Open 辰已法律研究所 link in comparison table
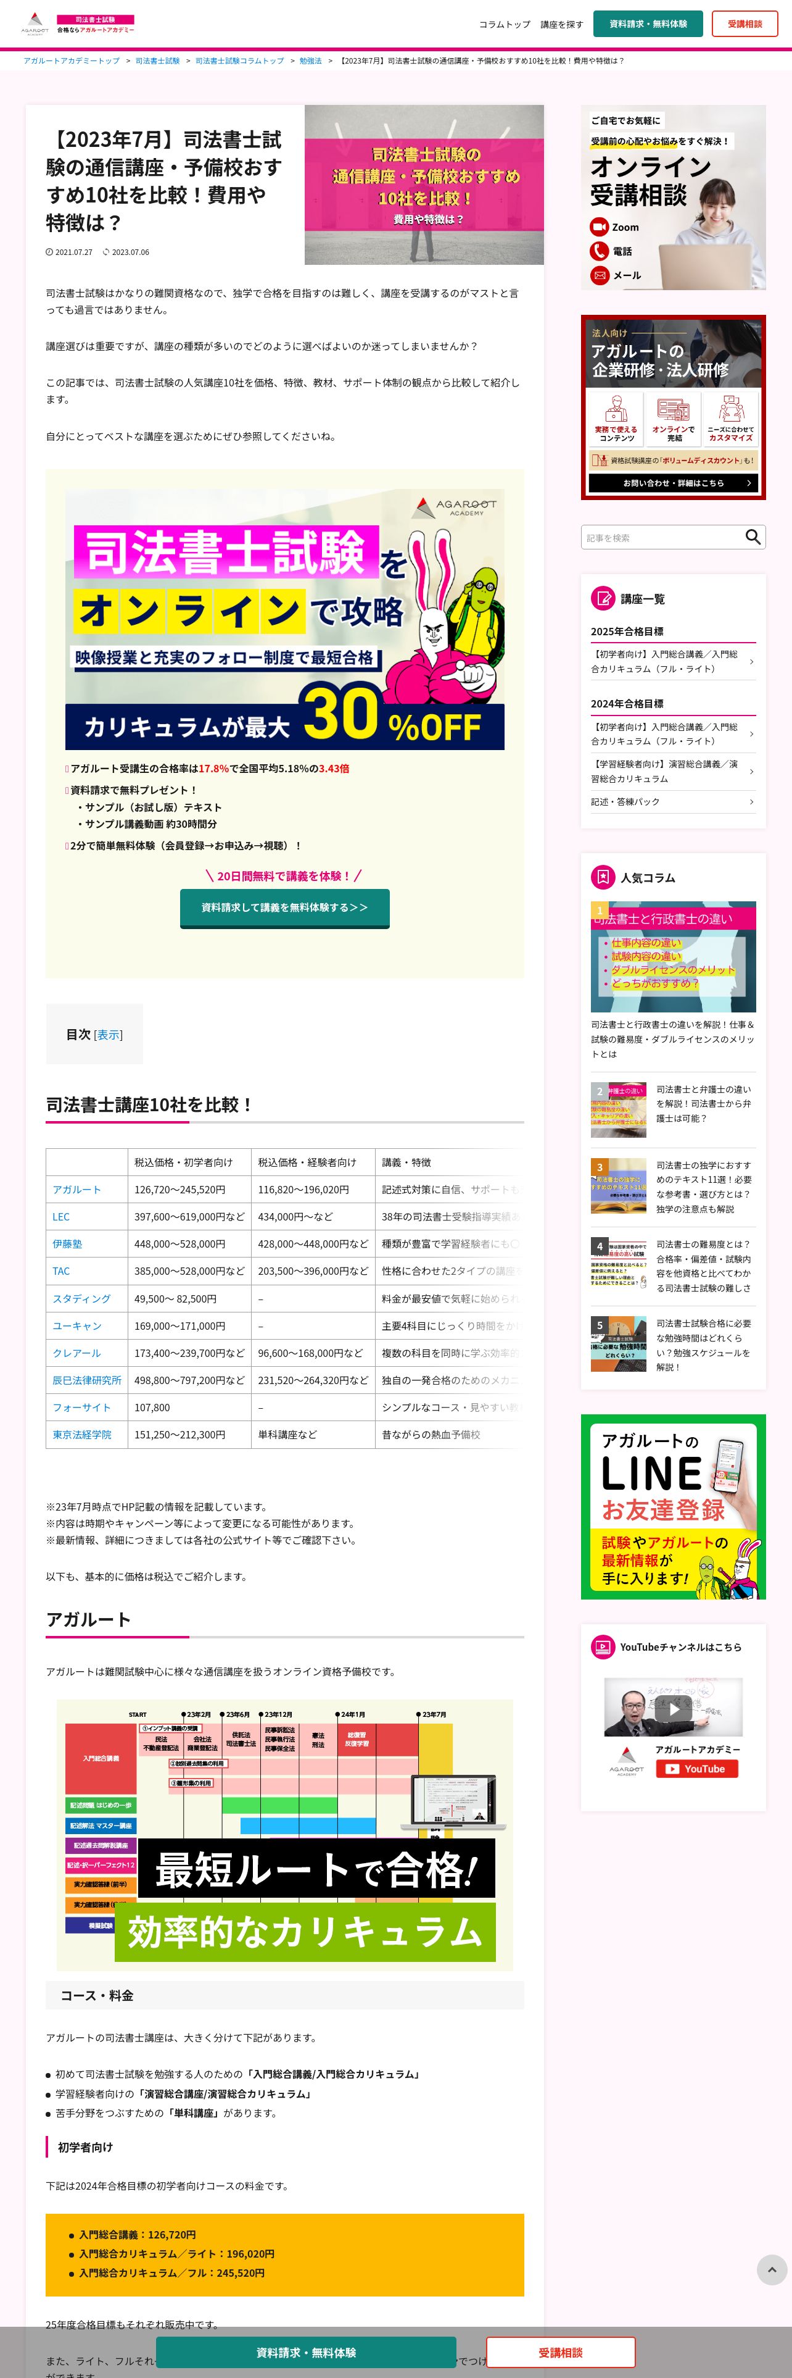Viewport: 792px width, 2378px height. tap(87, 1381)
